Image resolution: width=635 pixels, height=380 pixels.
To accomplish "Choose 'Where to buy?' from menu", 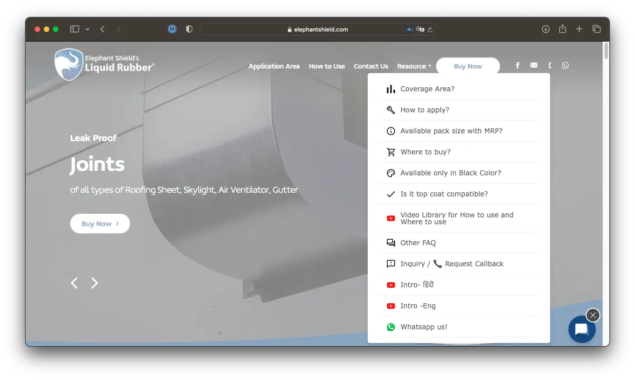I will pyautogui.click(x=425, y=152).
